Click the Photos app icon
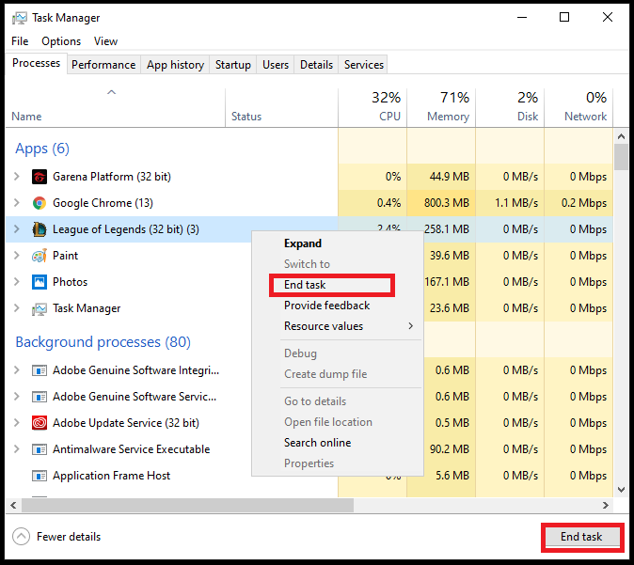Viewport: 634px width, 565px height. [x=40, y=282]
